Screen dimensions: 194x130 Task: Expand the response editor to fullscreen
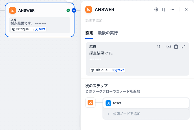pyautogui.click(x=183, y=47)
